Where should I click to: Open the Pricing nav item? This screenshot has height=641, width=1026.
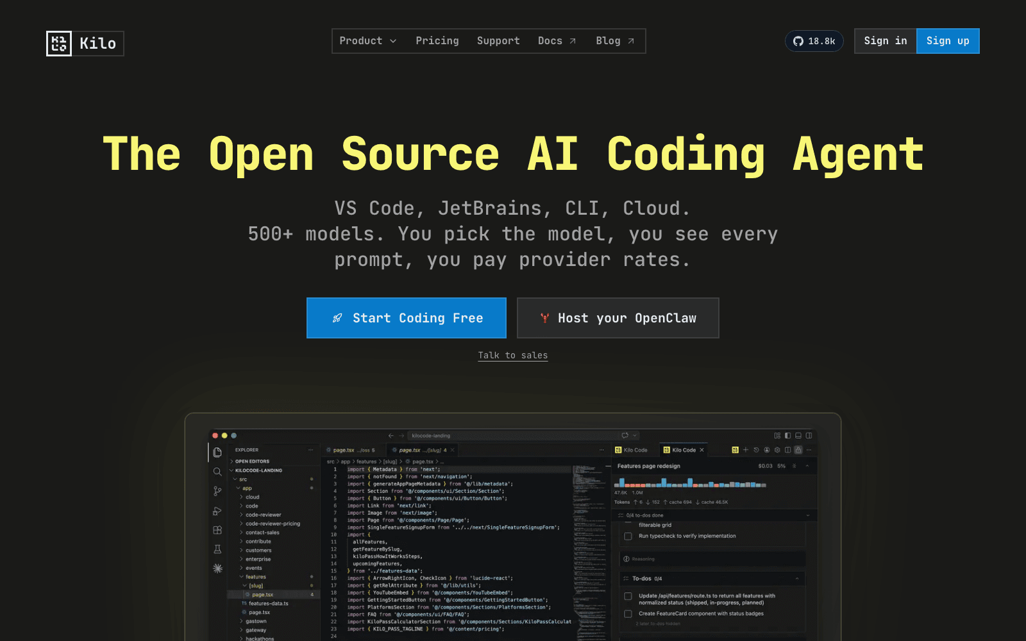(x=437, y=41)
